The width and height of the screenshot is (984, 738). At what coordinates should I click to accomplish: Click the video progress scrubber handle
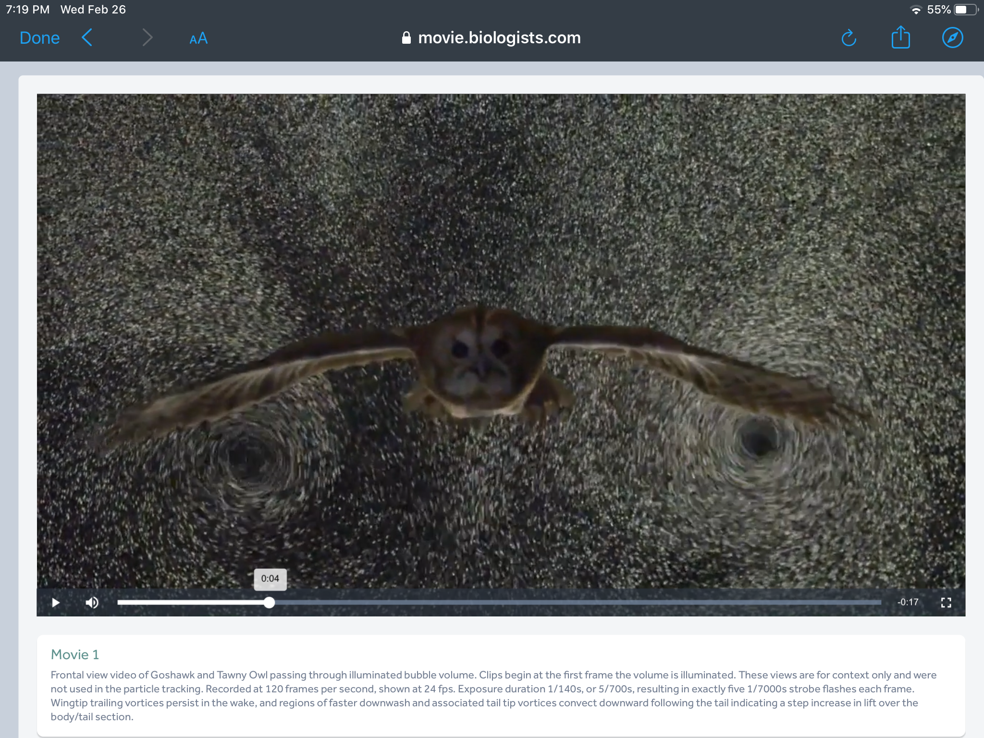[270, 603]
